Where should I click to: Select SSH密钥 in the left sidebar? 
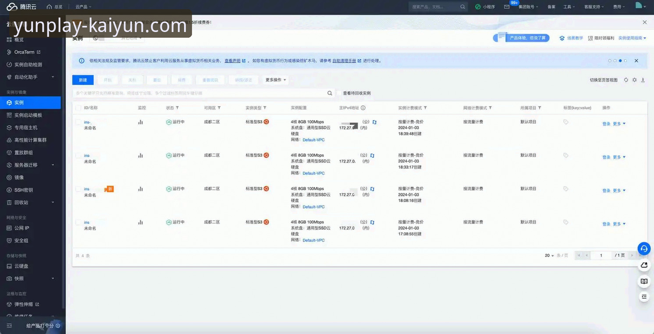[23, 190]
